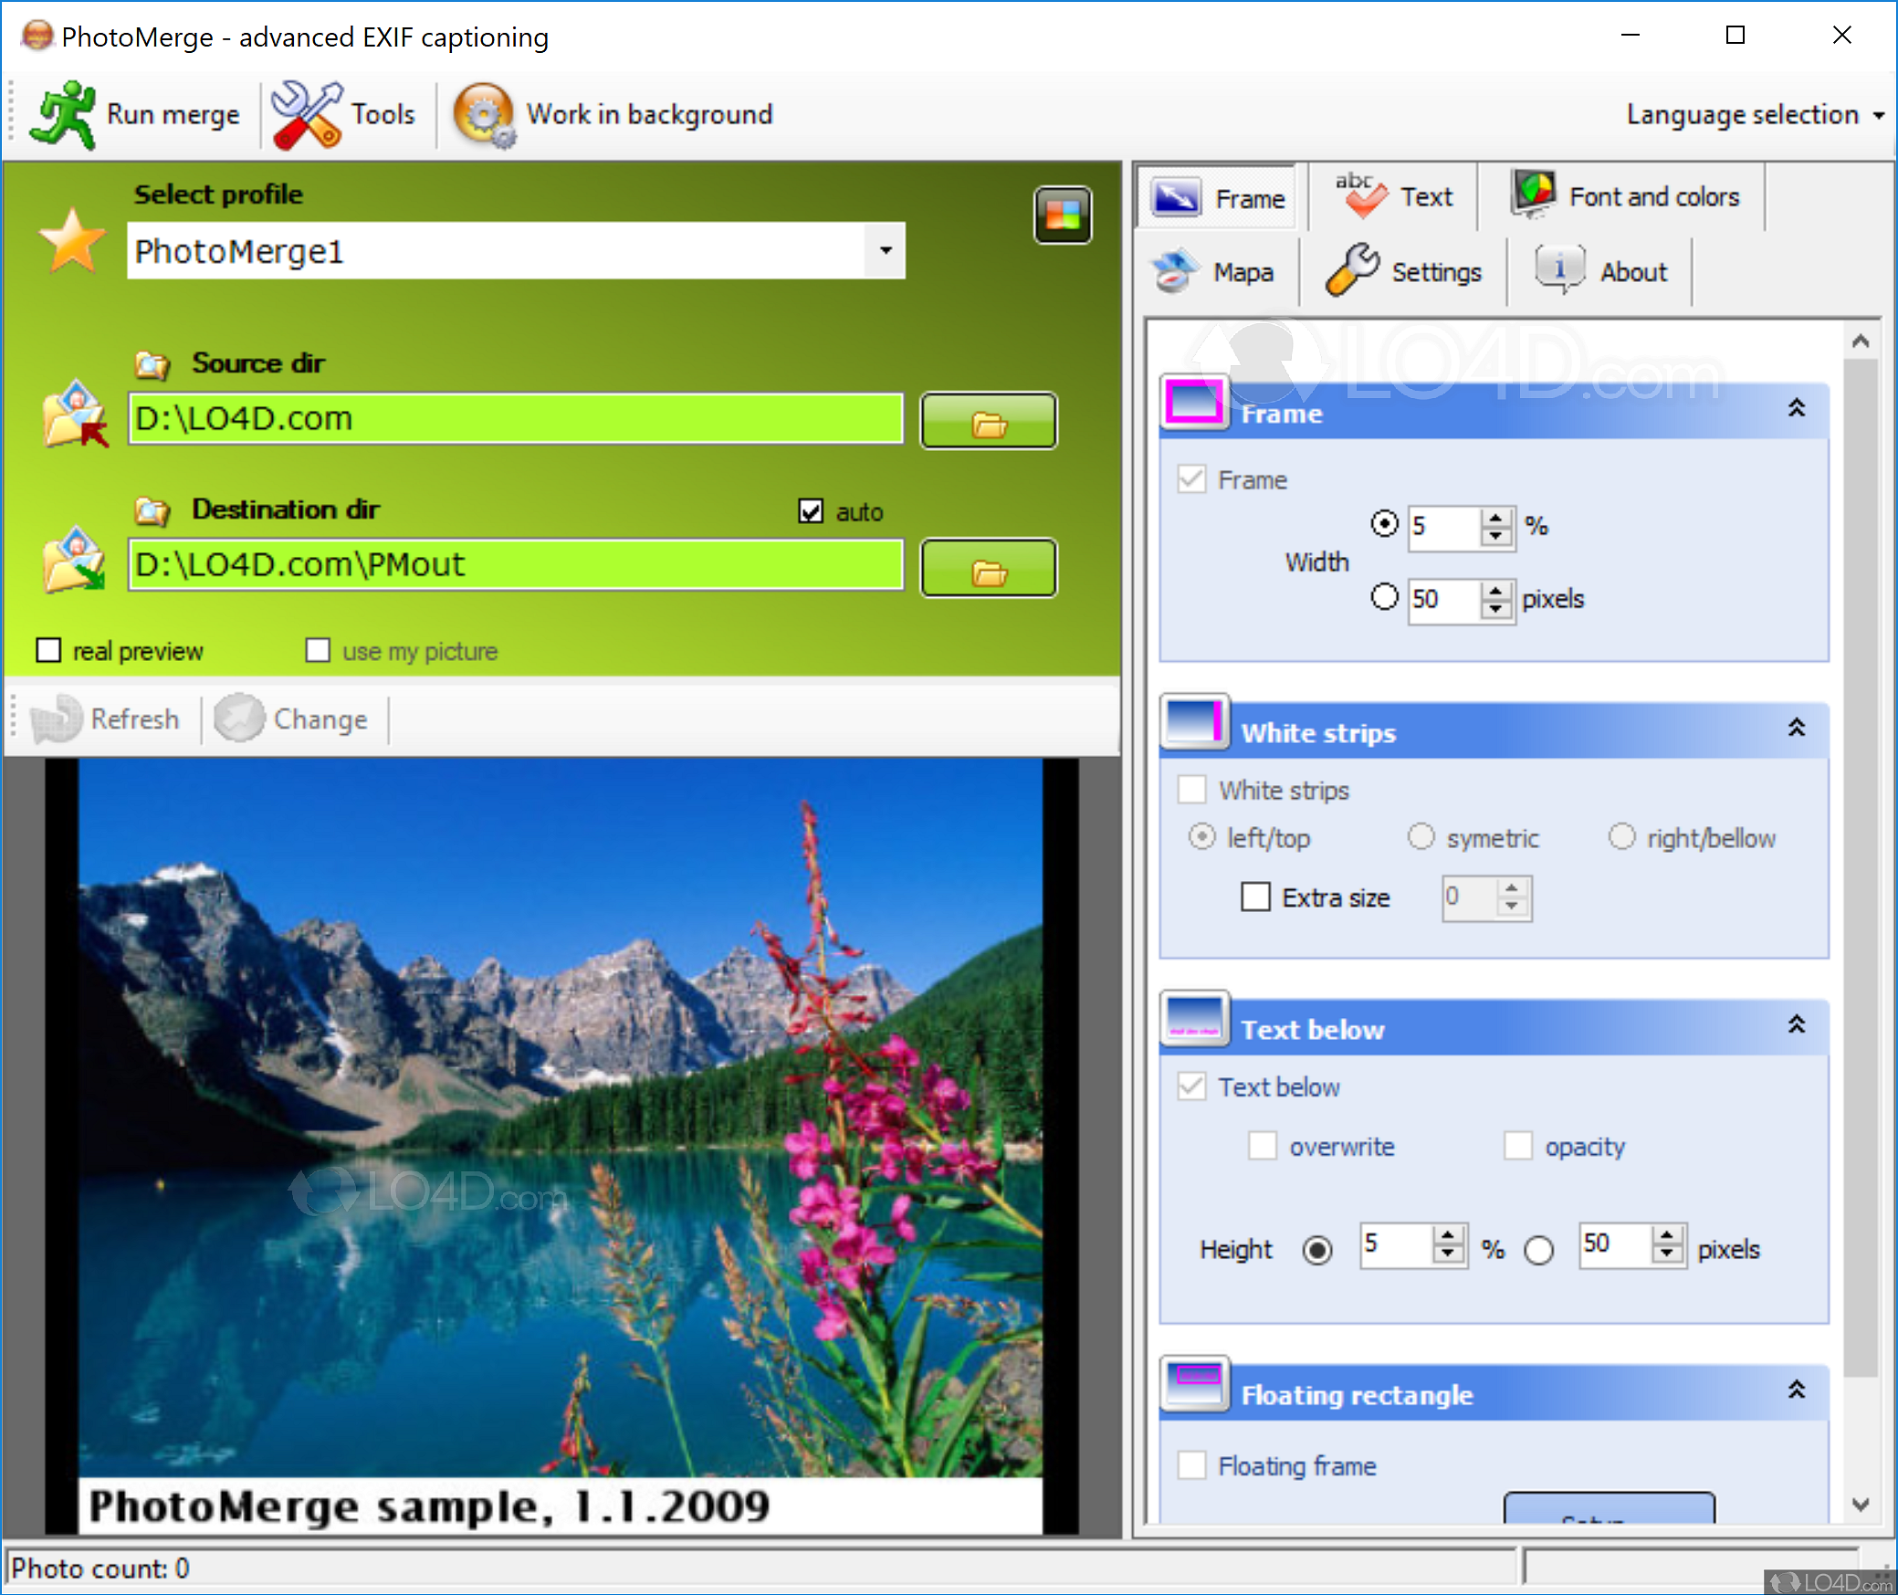Click the source dir picture icon
This screenshot has height=1595, width=1898.
pos(76,415)
